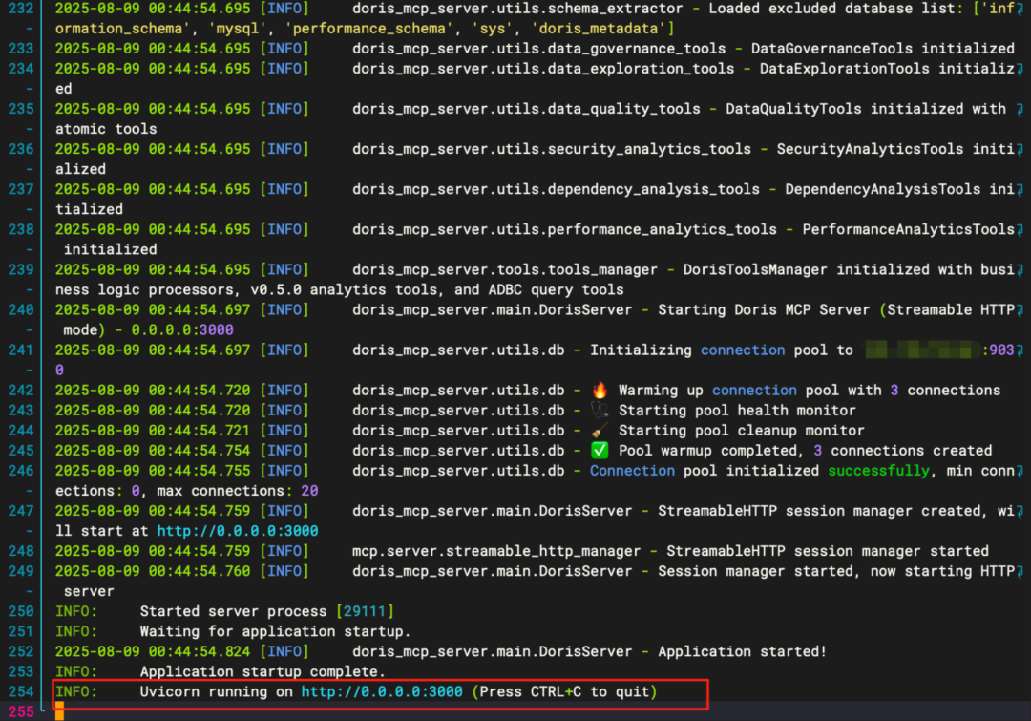Click 'doris_mcp_server.utils.dependency_analysis_tools' module name
1031x721 pixels.
coord(557,189)
